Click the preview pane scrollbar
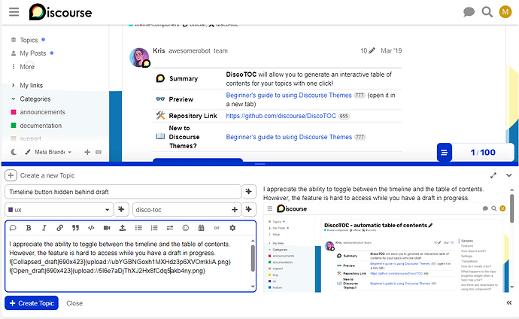519x319 pixels. [x=512, y=238]
